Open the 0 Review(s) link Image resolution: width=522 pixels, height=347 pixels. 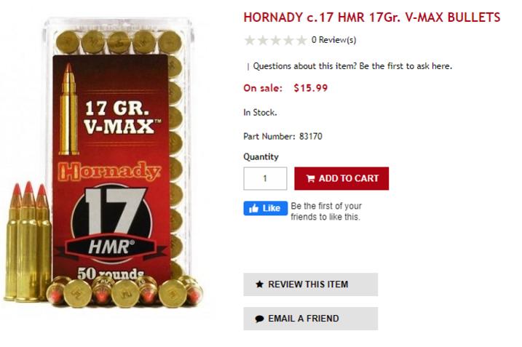(334, 40)
